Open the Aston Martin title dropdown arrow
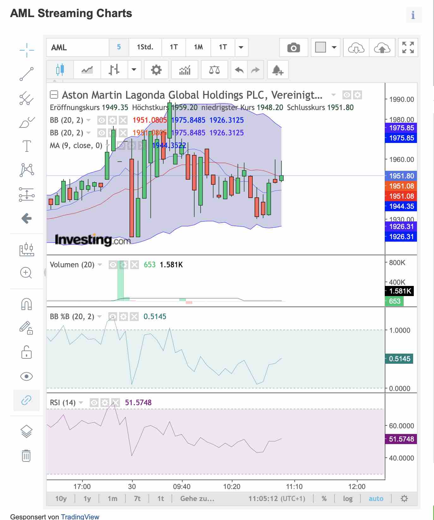This screenshot has height=520, width=434. tap(333, 95)
